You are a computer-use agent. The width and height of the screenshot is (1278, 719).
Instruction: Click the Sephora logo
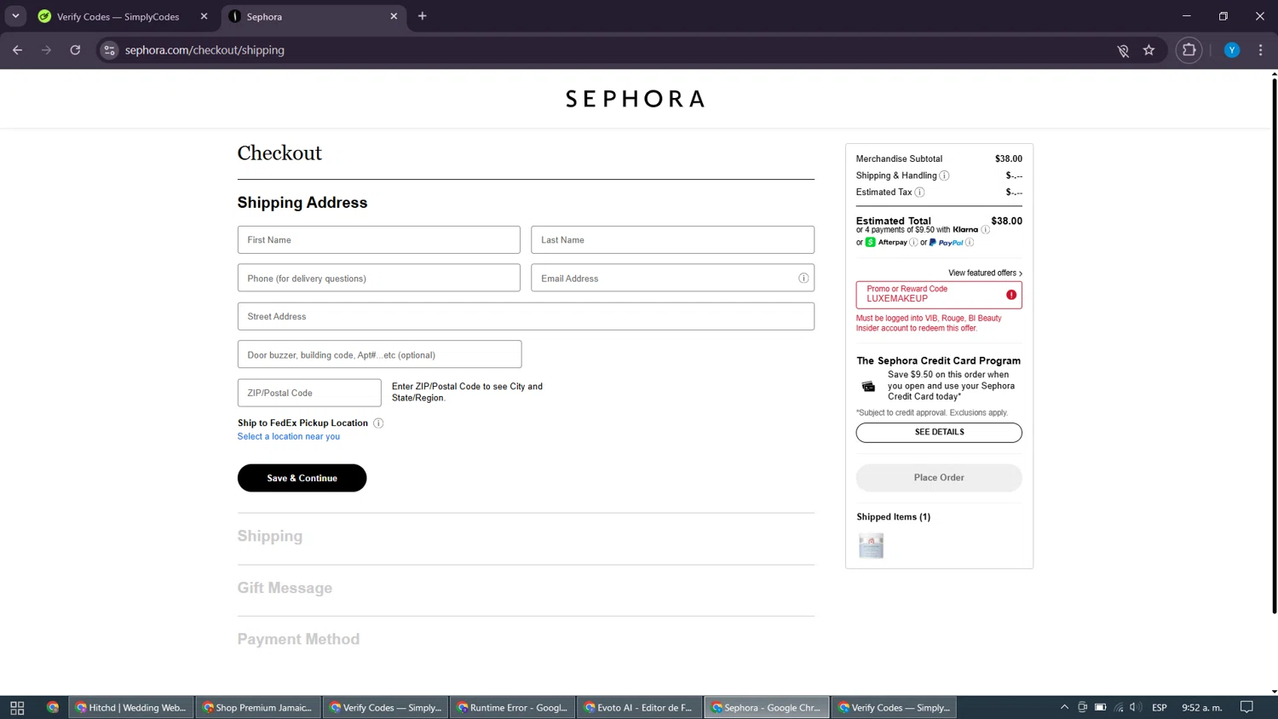pos(635,99)
